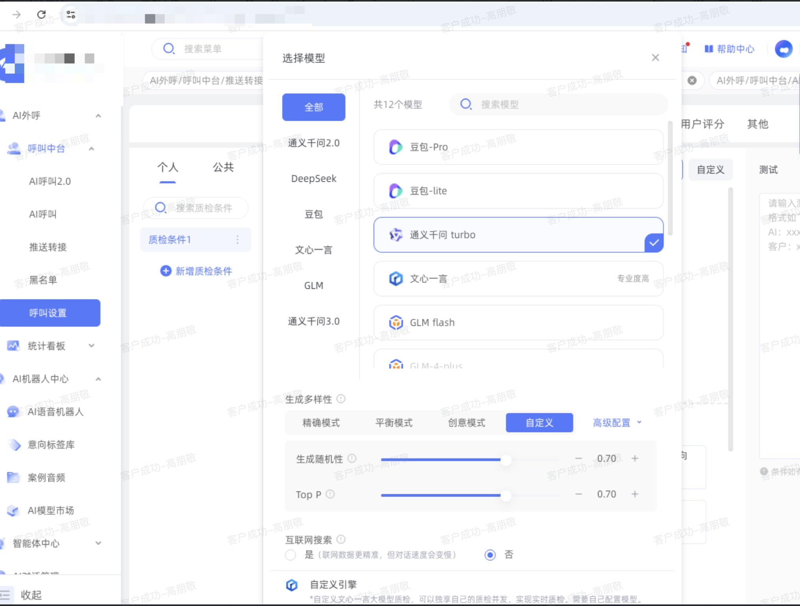Choose 平衡模式 diversity mode
The width and height of the screenshot is (800, 606).
point(394,423)
